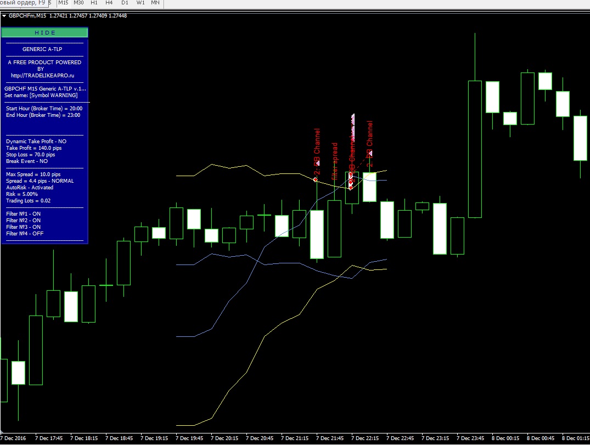
Task: Change chart period to W1
Action: (141, 3)
